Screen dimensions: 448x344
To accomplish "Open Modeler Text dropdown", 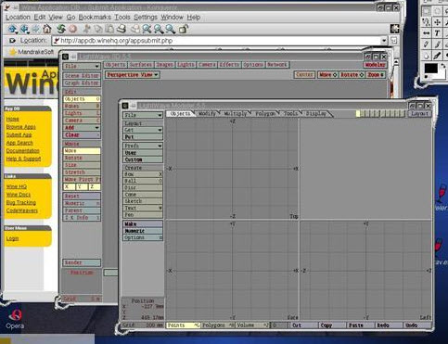I will click(x=143, y=208).
